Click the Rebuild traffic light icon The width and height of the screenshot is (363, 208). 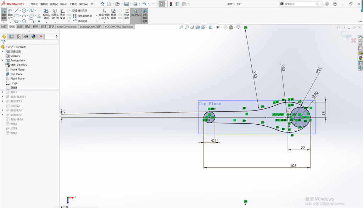[171, 4]
